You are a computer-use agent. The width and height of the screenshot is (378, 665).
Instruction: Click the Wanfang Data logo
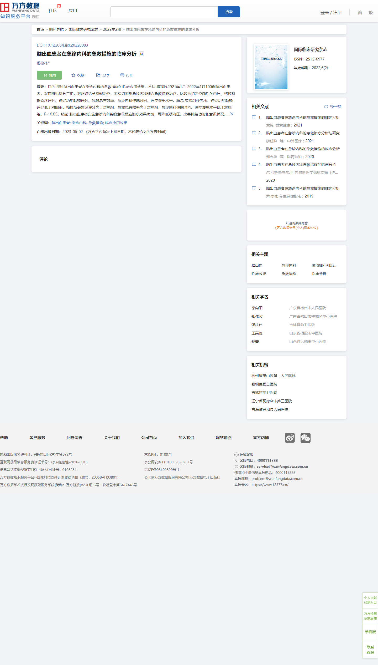[x=20, y=11]
